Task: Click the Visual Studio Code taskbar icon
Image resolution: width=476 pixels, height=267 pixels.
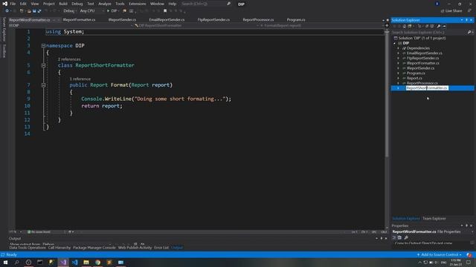Action: [74, 262]
